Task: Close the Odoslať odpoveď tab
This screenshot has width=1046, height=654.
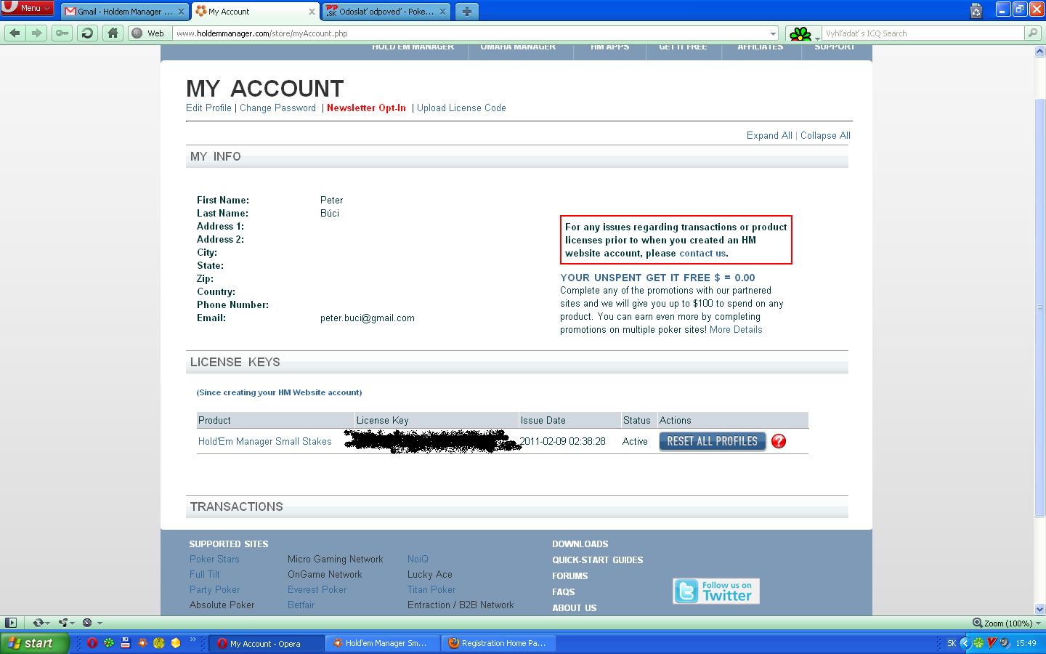Action: 443,12
